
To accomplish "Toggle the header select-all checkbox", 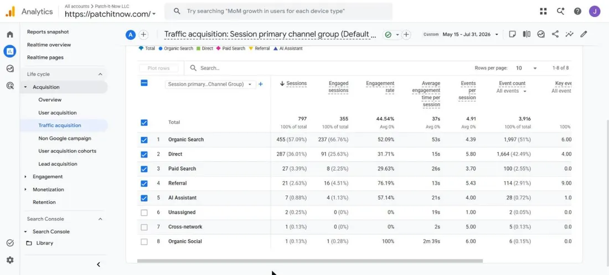I will click(x=144, y=83).
